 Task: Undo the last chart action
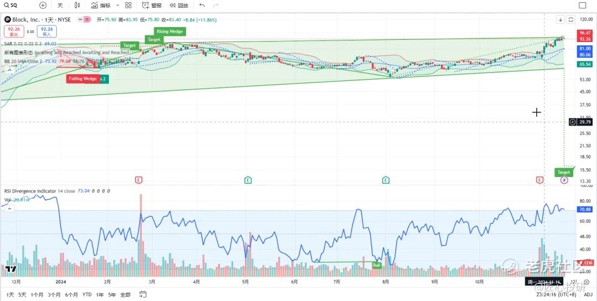(x=202, y=6)
